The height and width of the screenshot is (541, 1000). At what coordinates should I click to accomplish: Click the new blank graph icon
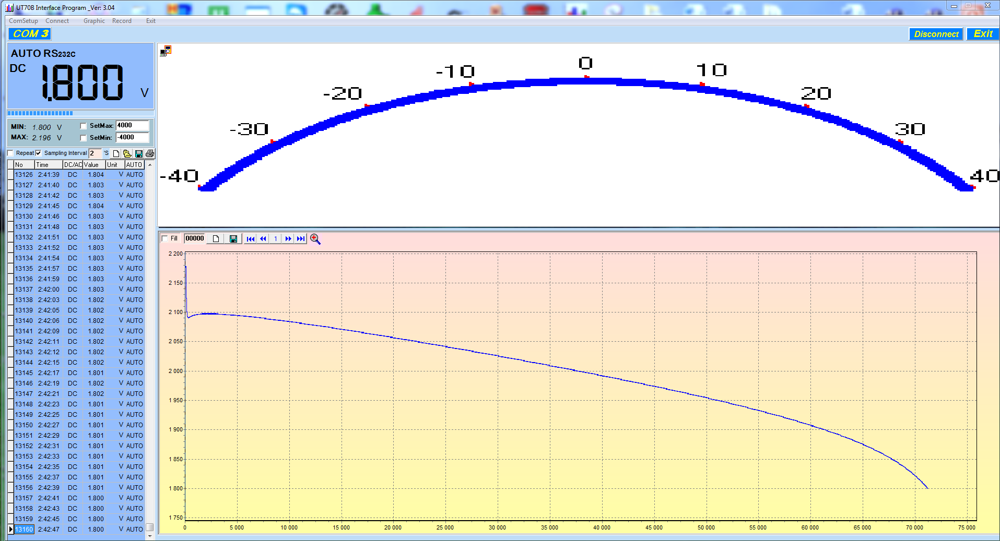pyautogui.click(x=216, y=239)
